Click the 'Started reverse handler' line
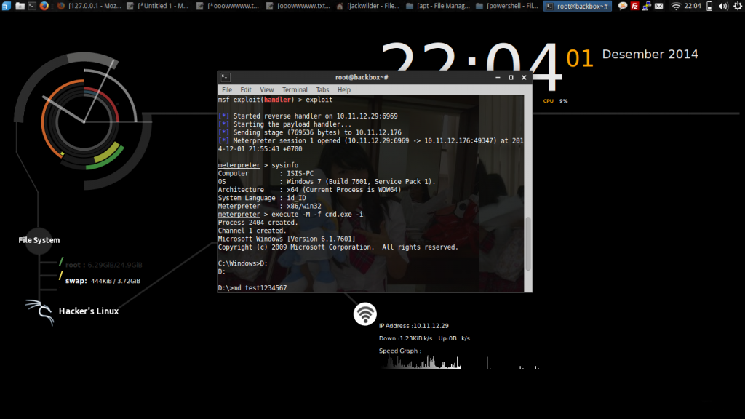The height and width of the screenshot is (419, 745). click(308, 116)
